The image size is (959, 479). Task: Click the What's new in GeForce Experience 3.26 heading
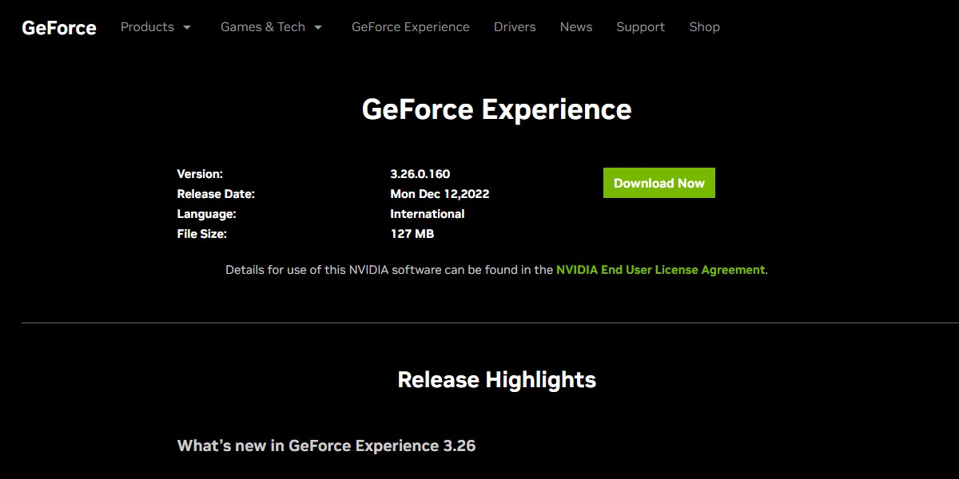tap(325, 445)
